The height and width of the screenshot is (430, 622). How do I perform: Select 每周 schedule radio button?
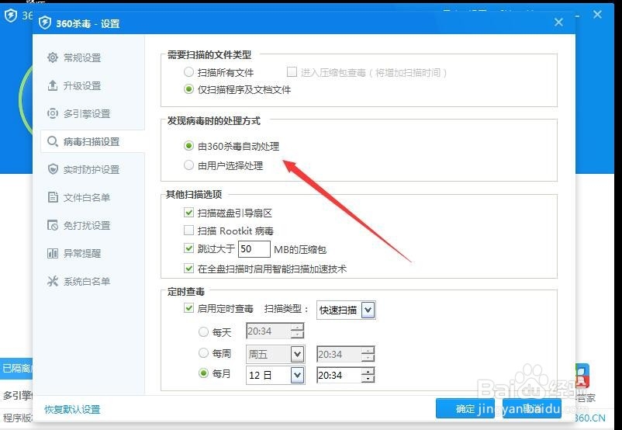pyautogui.click(x=203, y=353)
